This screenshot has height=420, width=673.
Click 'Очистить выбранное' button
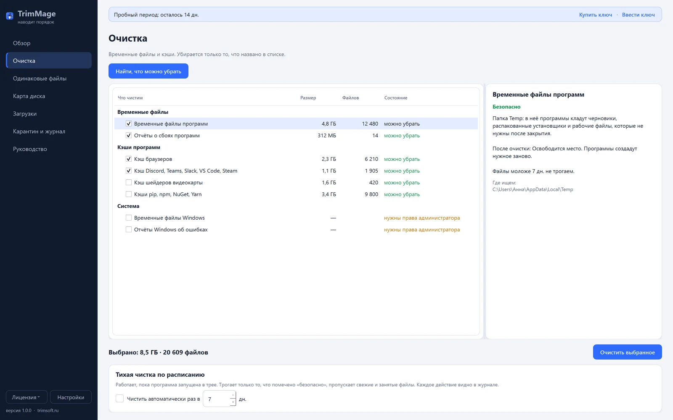pyautogui.click(x=627, y=352)
